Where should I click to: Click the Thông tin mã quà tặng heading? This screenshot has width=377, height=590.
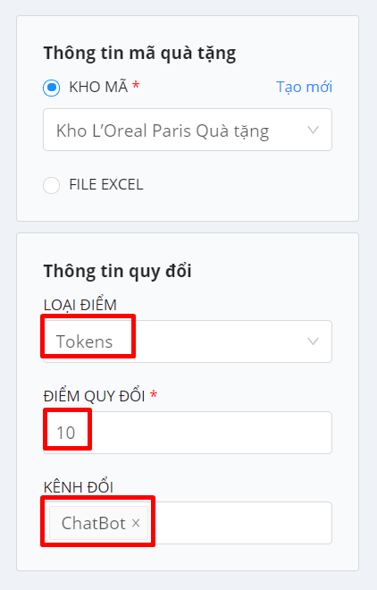[x=140, y=54]
